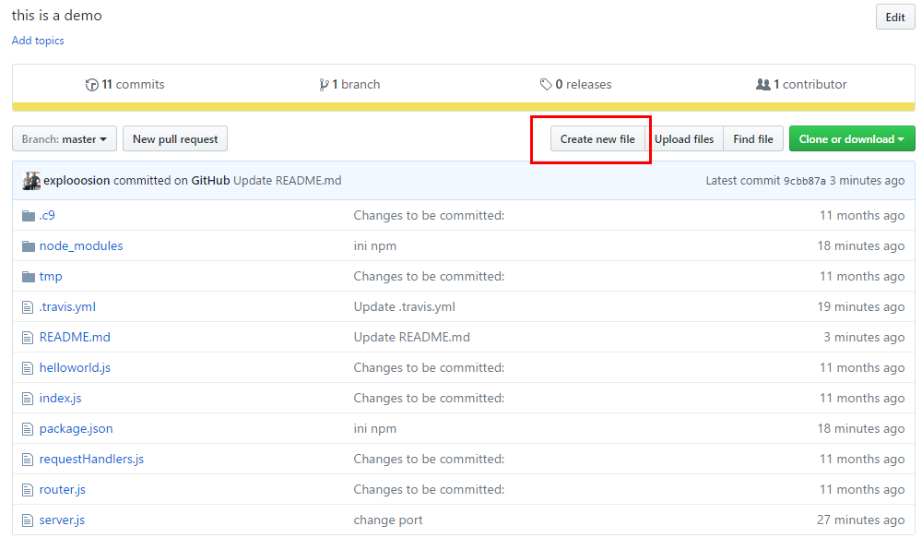Open the 'Update README.md' commit in README.md row
The height and width of the screenshot is (538, 922).
(x=411, y=337)
